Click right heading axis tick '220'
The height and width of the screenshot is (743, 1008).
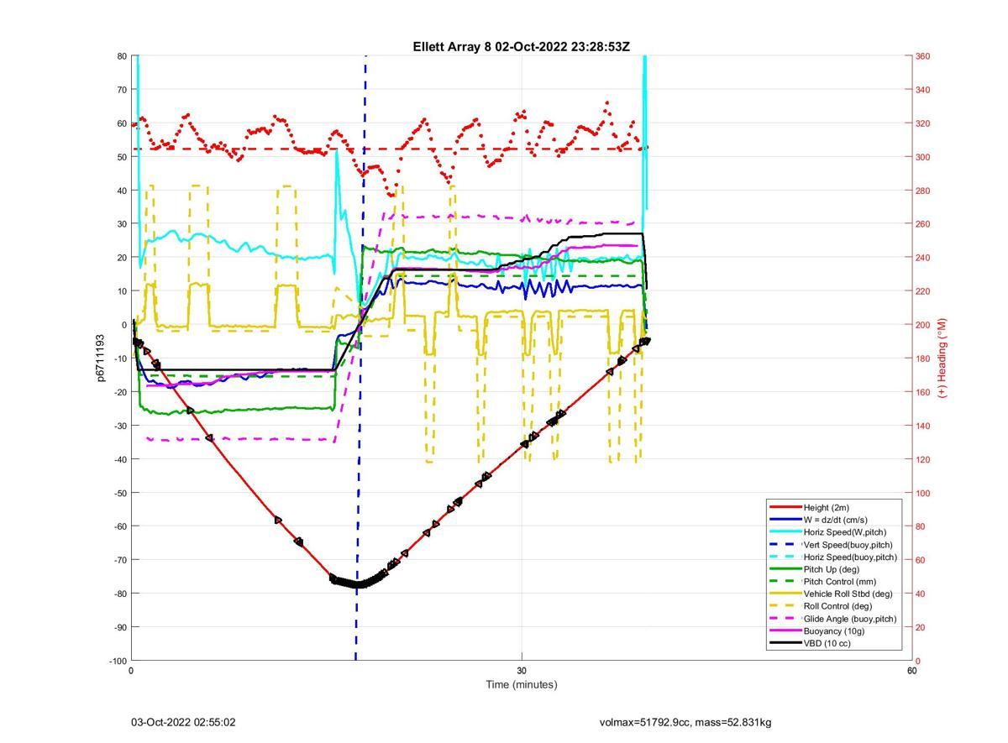tap(922, 291)
